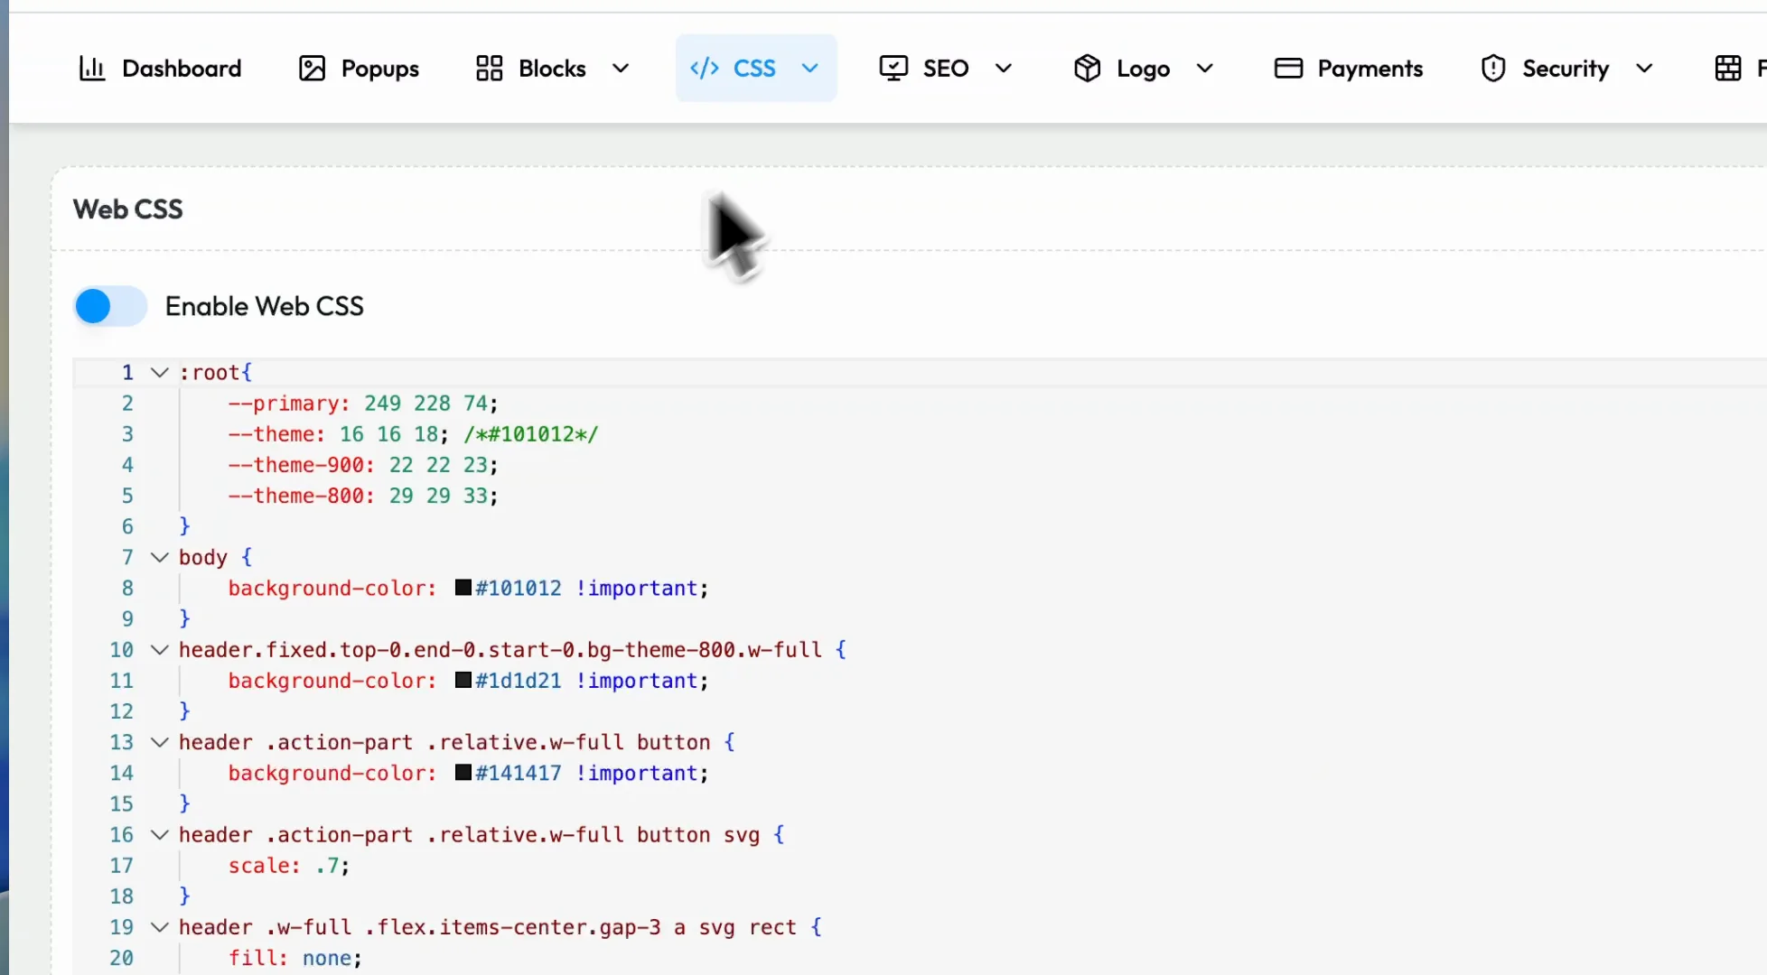The image size is (1767, 975).
Task: Click the Blocks grid icon
Action: tap(489, 69)
